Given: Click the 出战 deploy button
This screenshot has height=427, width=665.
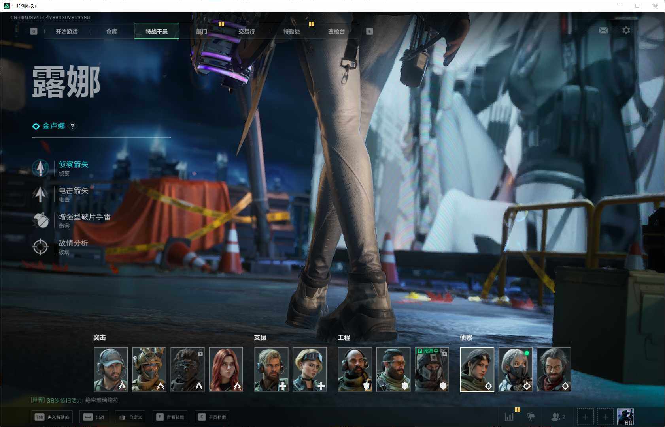Looking at the screenshot, I should point(94,417).
